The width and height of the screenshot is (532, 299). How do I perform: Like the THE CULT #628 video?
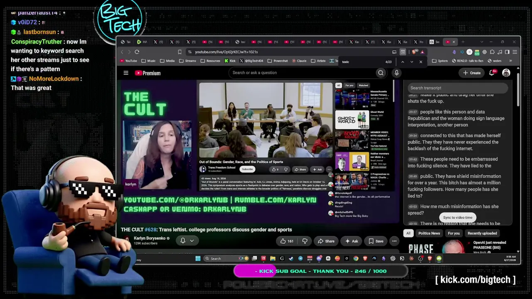coord(287,241)
